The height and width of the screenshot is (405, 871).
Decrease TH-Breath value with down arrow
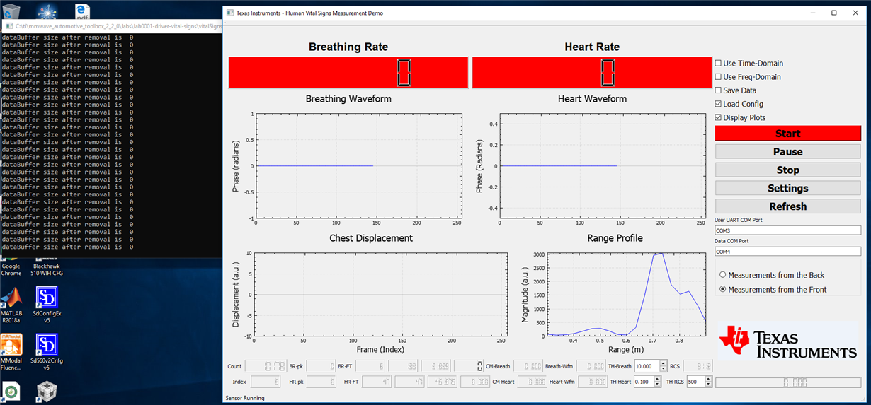pyautogui.click(x=664, y=369)
